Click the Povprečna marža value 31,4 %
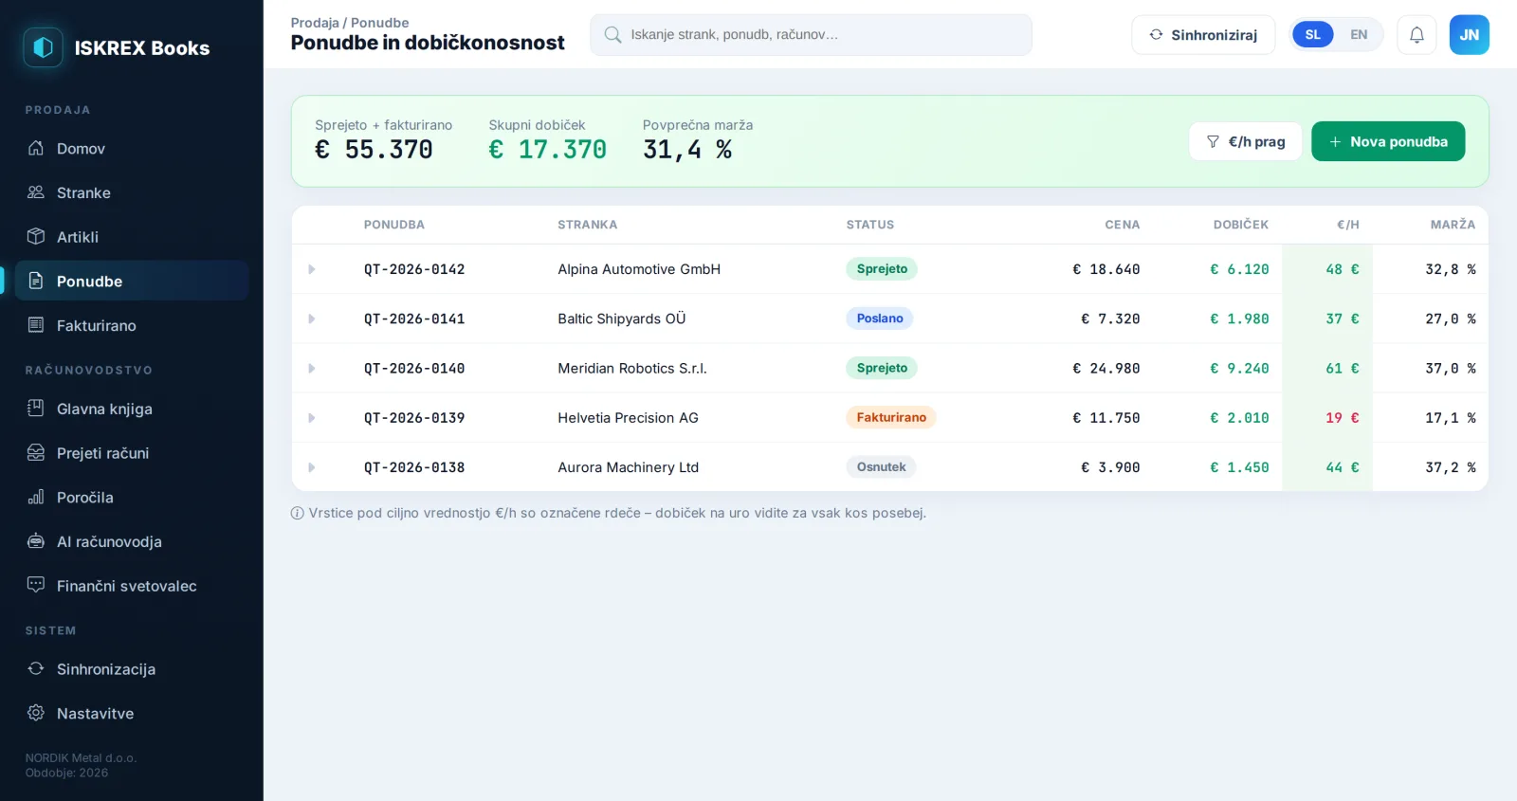This screenshot has height=801, width=1517. [x=687, y=150]
